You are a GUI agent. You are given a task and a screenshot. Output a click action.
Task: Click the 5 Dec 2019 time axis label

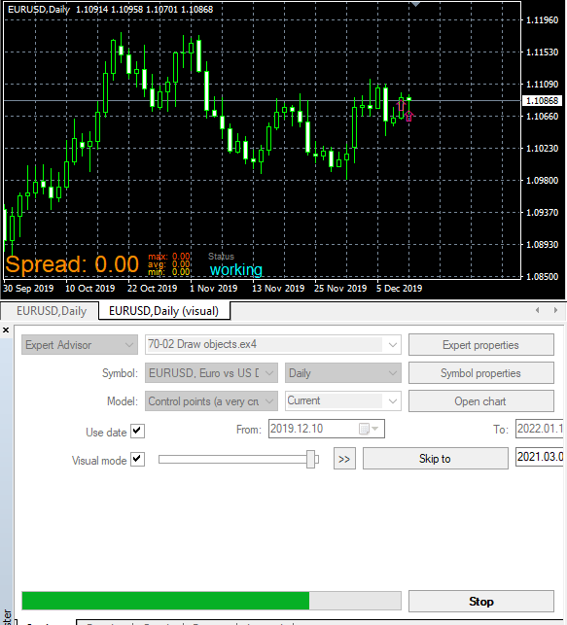pyautogui.click(x=399, y=288)
